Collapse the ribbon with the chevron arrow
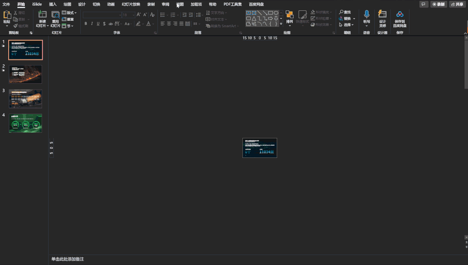This screenshot has width=468, height=265. point(465,33)
